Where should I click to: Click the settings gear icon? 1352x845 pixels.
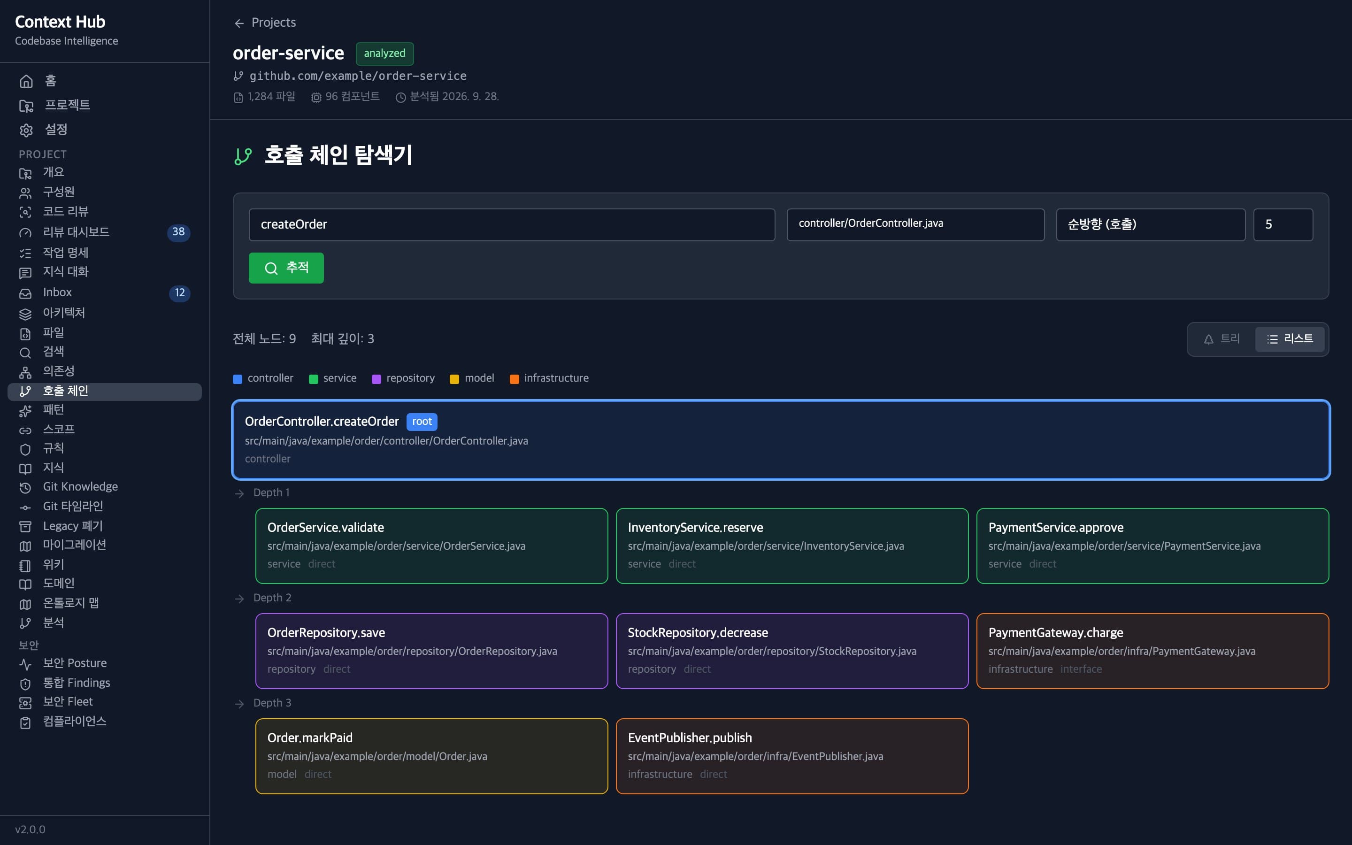tap(26, 130)
